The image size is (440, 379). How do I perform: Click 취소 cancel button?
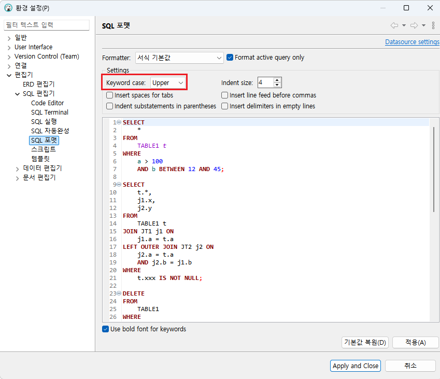[410, 366]
